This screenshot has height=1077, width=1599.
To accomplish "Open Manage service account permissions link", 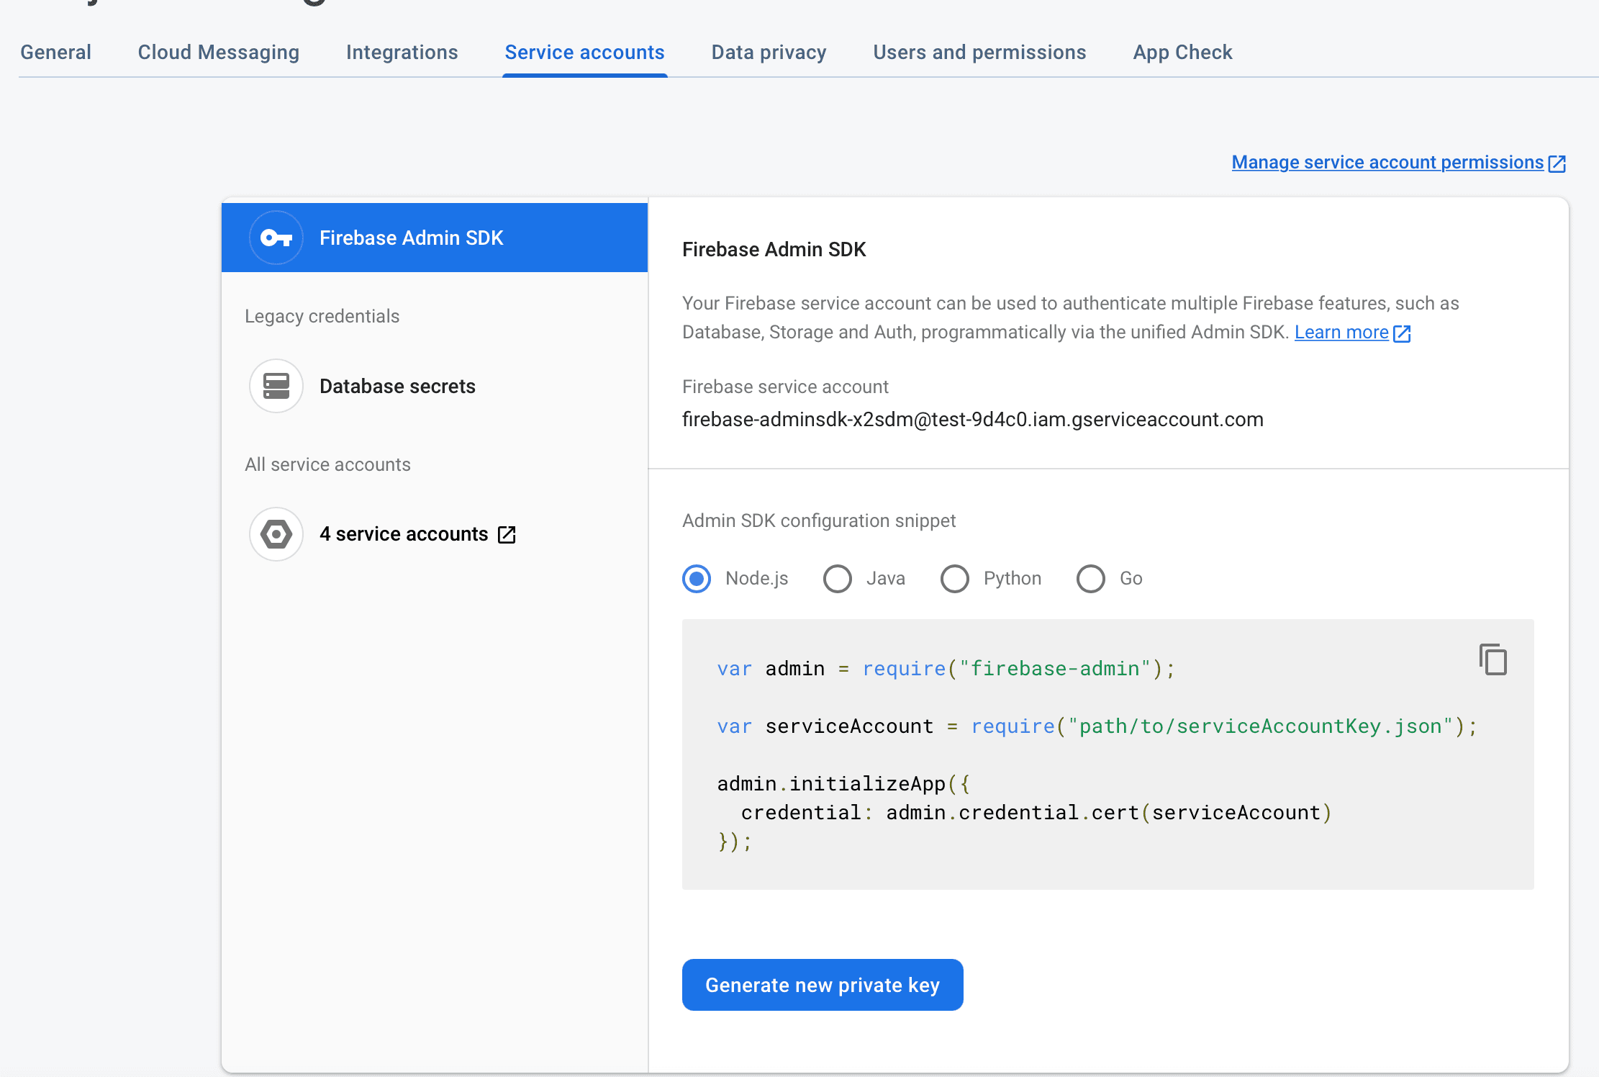I will click(1387, 163).
